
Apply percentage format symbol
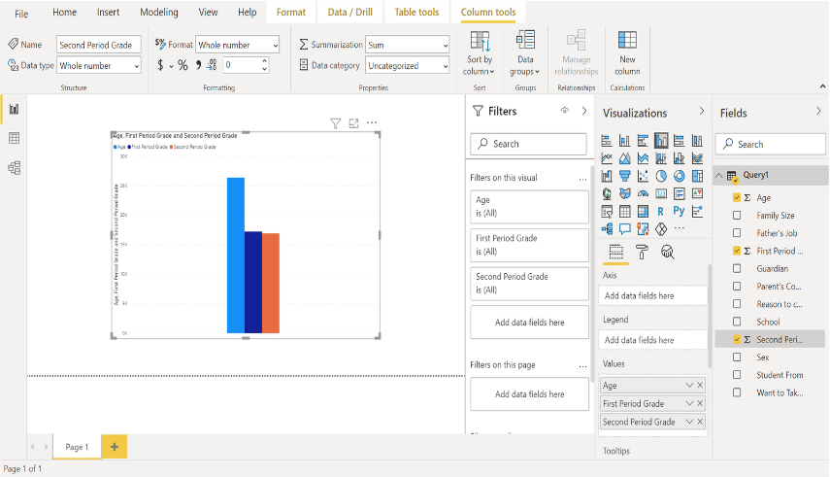[183, 65]
